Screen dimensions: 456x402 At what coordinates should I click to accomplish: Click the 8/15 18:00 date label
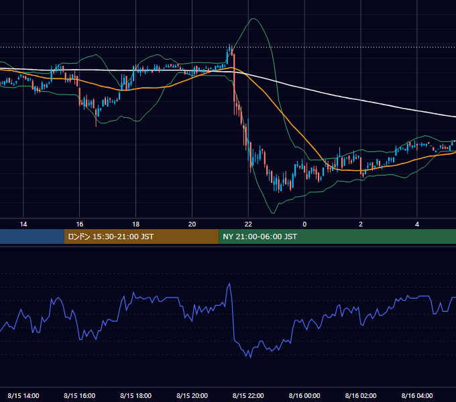[136, 395]
